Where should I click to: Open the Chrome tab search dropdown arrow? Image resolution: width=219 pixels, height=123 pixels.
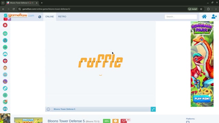coord(3,3)
